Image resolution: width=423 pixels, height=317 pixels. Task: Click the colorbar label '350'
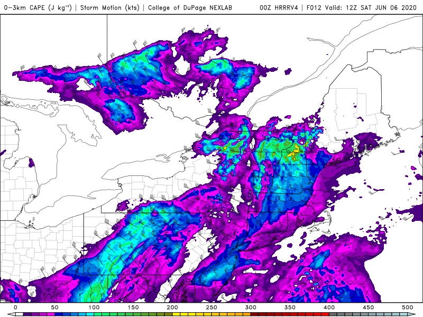click(x=290, y=307)
